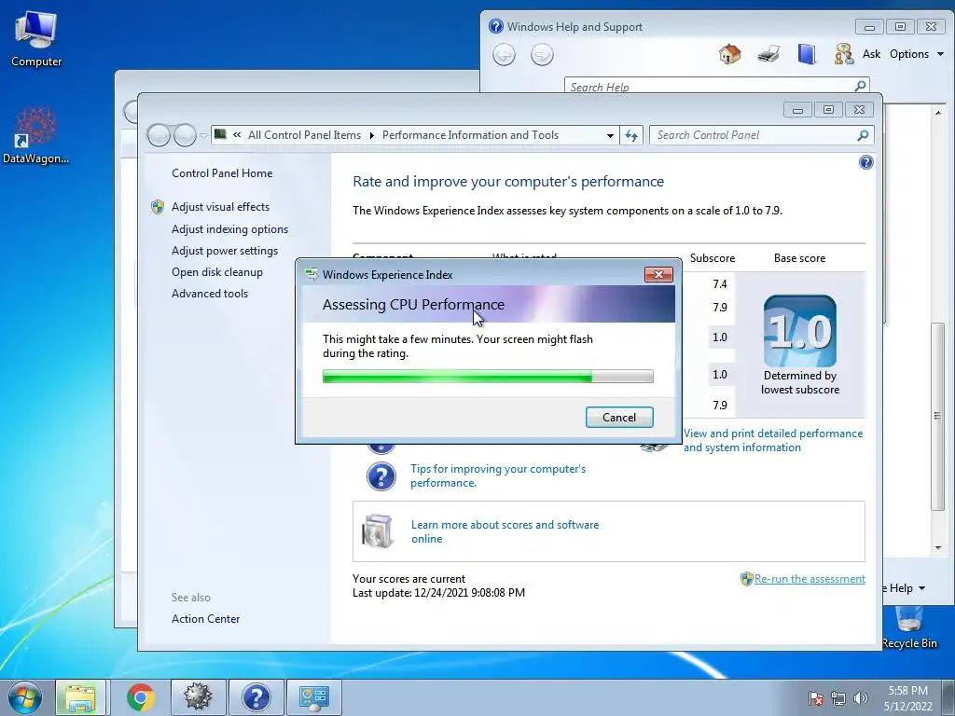Screen dimensions: 955x716
Task: Click the Control Panel refresh button
Action: pyautogui.click(x=631, y=135)
